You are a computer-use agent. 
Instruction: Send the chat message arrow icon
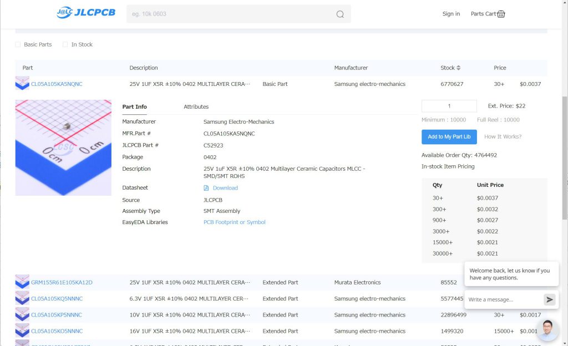pyautogui.click(x=549, y=299)
